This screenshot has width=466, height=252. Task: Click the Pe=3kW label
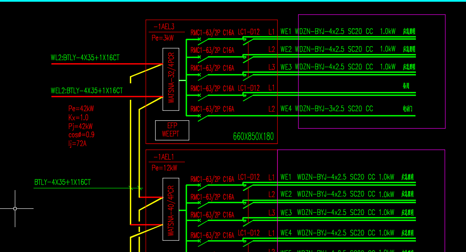[163, 38]
